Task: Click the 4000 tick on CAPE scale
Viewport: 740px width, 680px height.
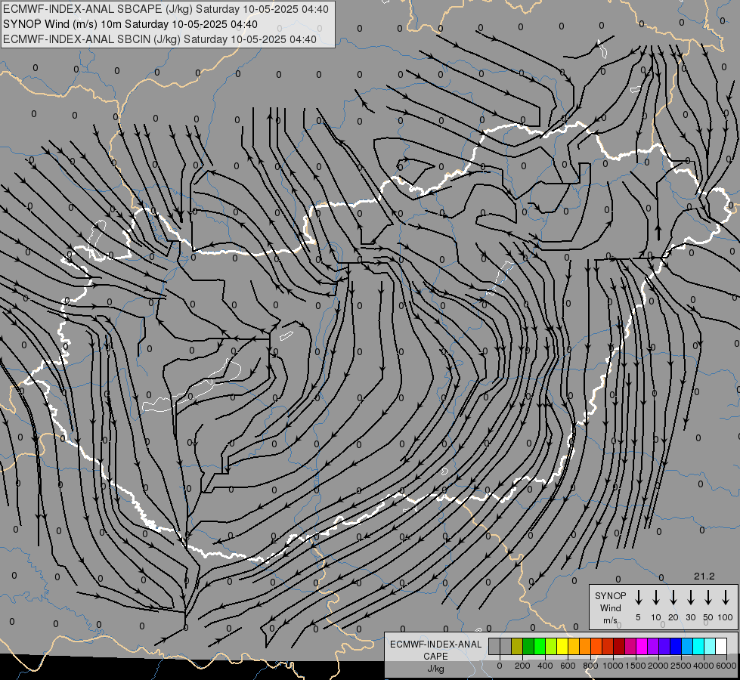Action: pyautogui.click(x=704, y=666)
